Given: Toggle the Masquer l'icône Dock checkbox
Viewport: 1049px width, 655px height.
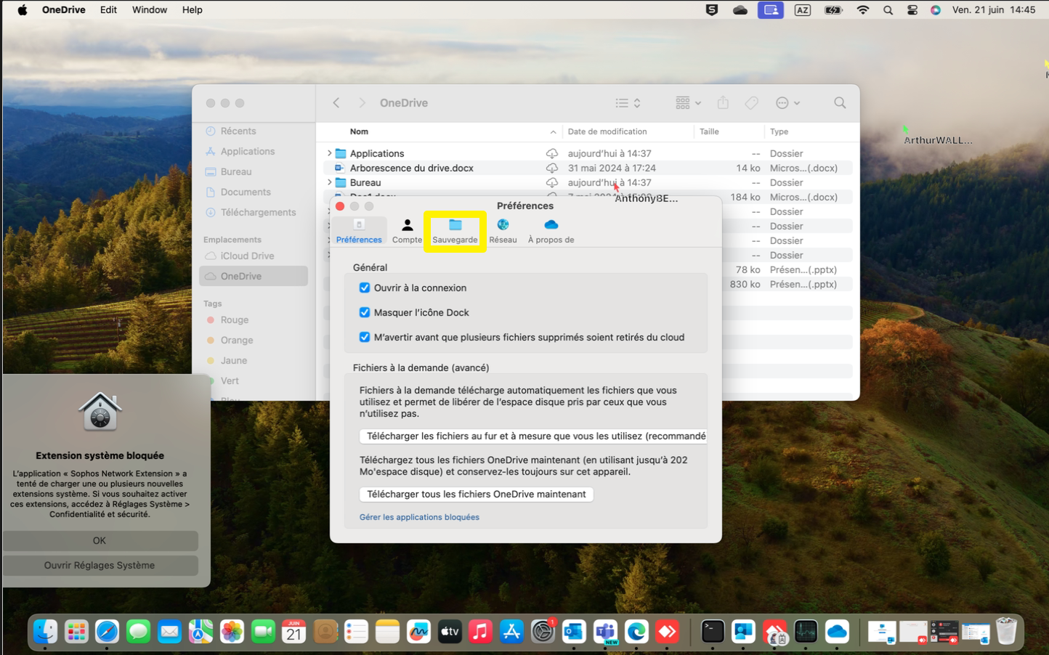Looking at the screenshot, I should (x=365, y=312).
